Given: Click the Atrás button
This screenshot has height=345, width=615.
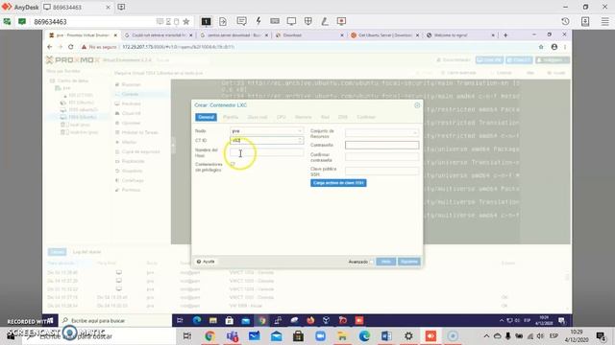Looking at the screenshot, I should (386, 262).
